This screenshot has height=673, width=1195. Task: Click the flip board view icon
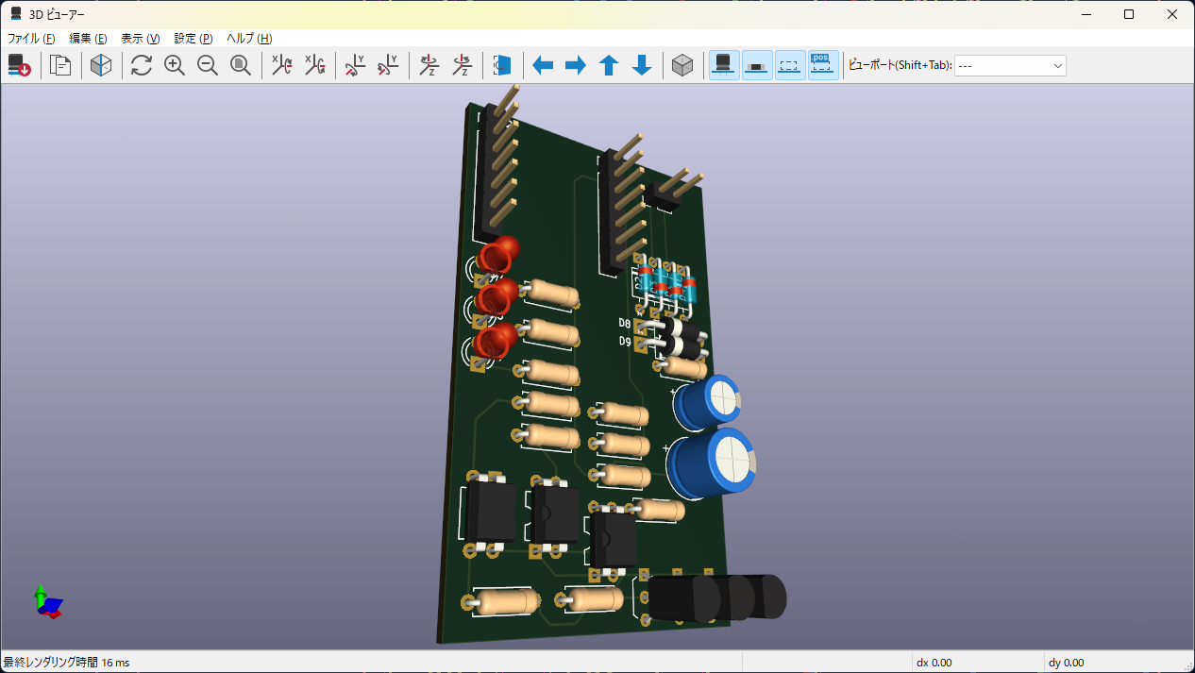502,65
